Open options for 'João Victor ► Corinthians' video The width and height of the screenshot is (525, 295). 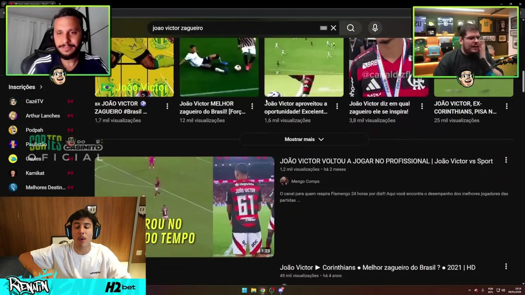(x=506, y=266)
